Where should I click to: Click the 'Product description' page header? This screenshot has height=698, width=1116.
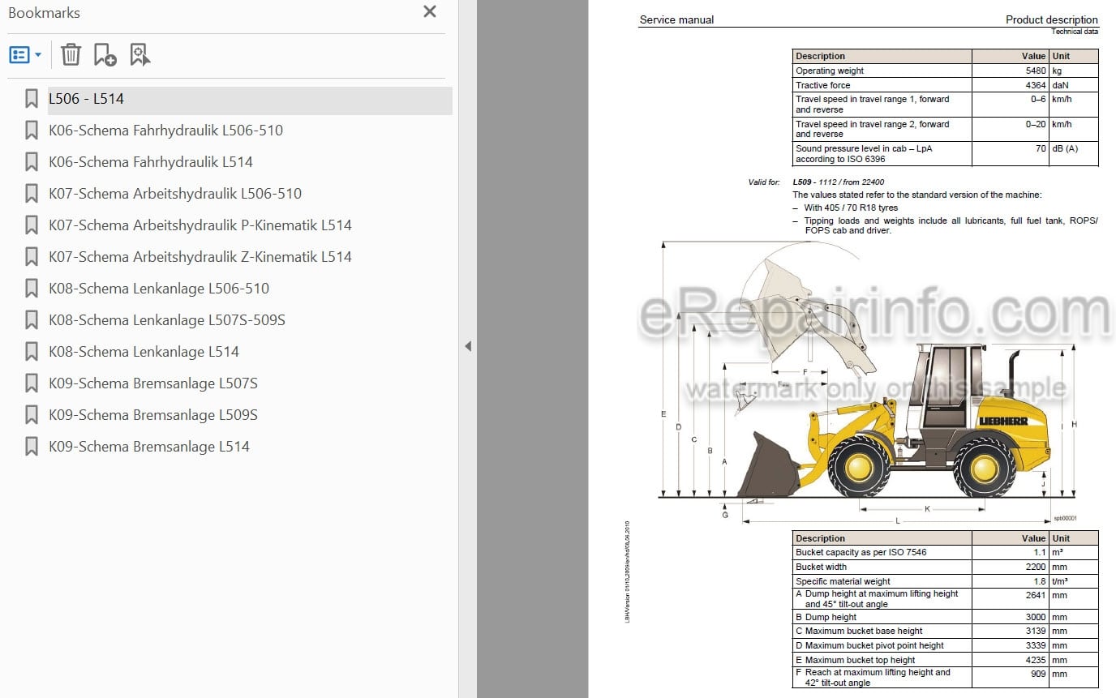click(1051, 19)
